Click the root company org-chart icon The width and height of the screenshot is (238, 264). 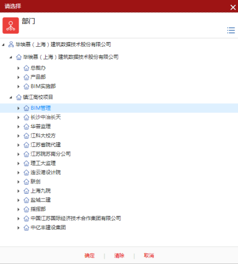[x=11, y=44]
